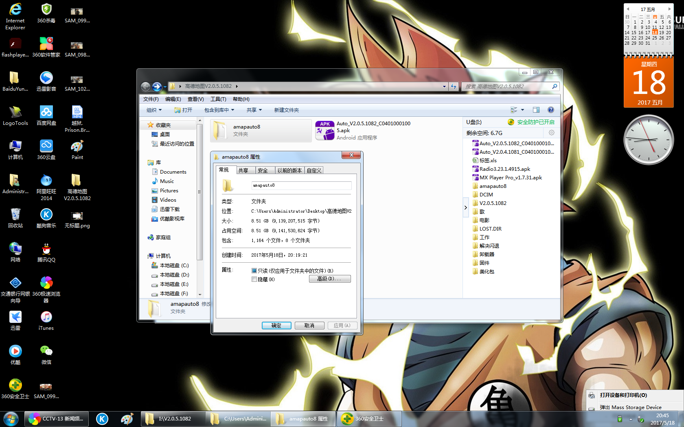This screenshot has height=427, width=684.
Task: Open the U盘 panel settings gear
Action: pos(552,133)
